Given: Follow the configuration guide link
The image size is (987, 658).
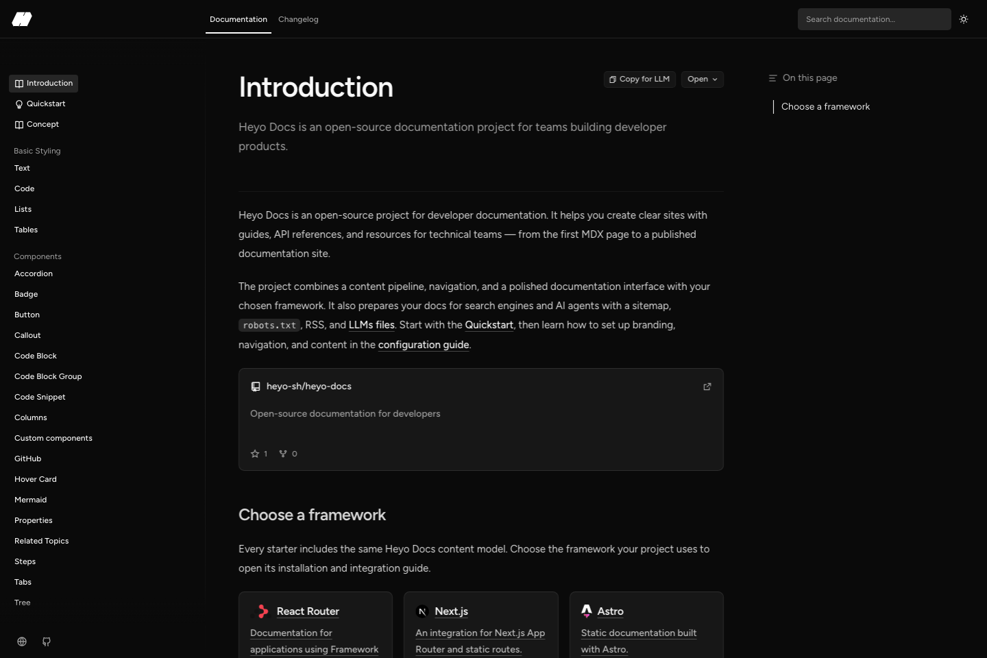Looking at the screenshot, I should [424, 345].
